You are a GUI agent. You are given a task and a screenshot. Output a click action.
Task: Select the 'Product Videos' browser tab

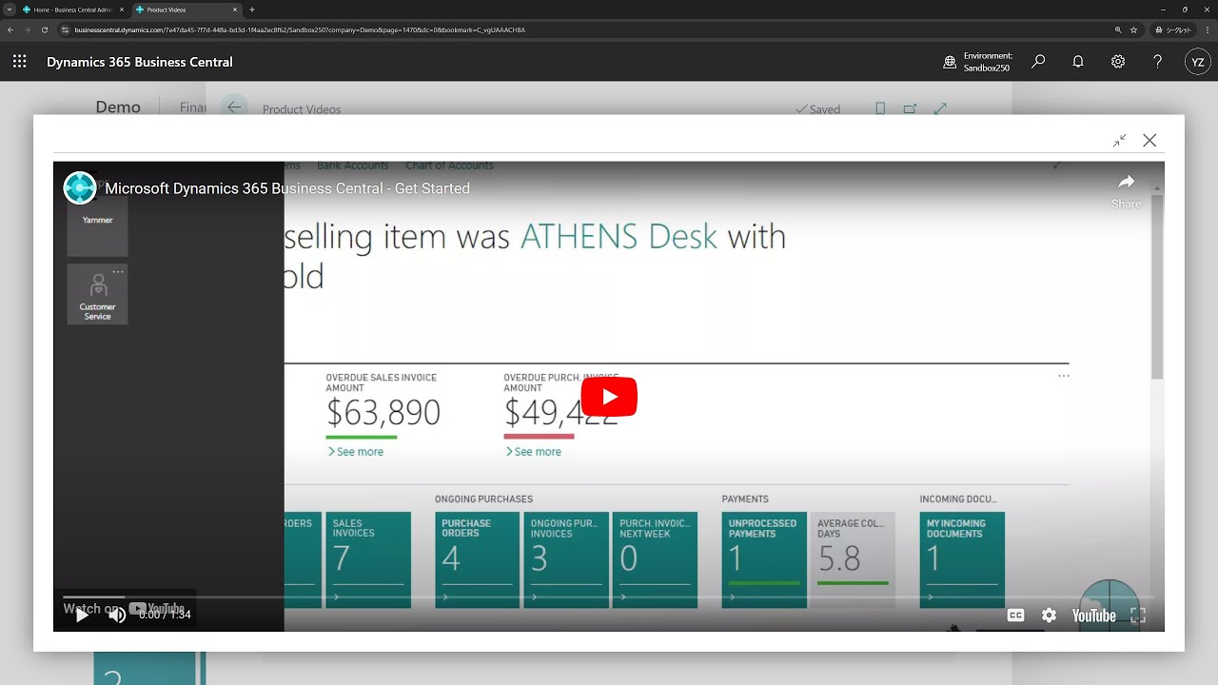point(185,10)
